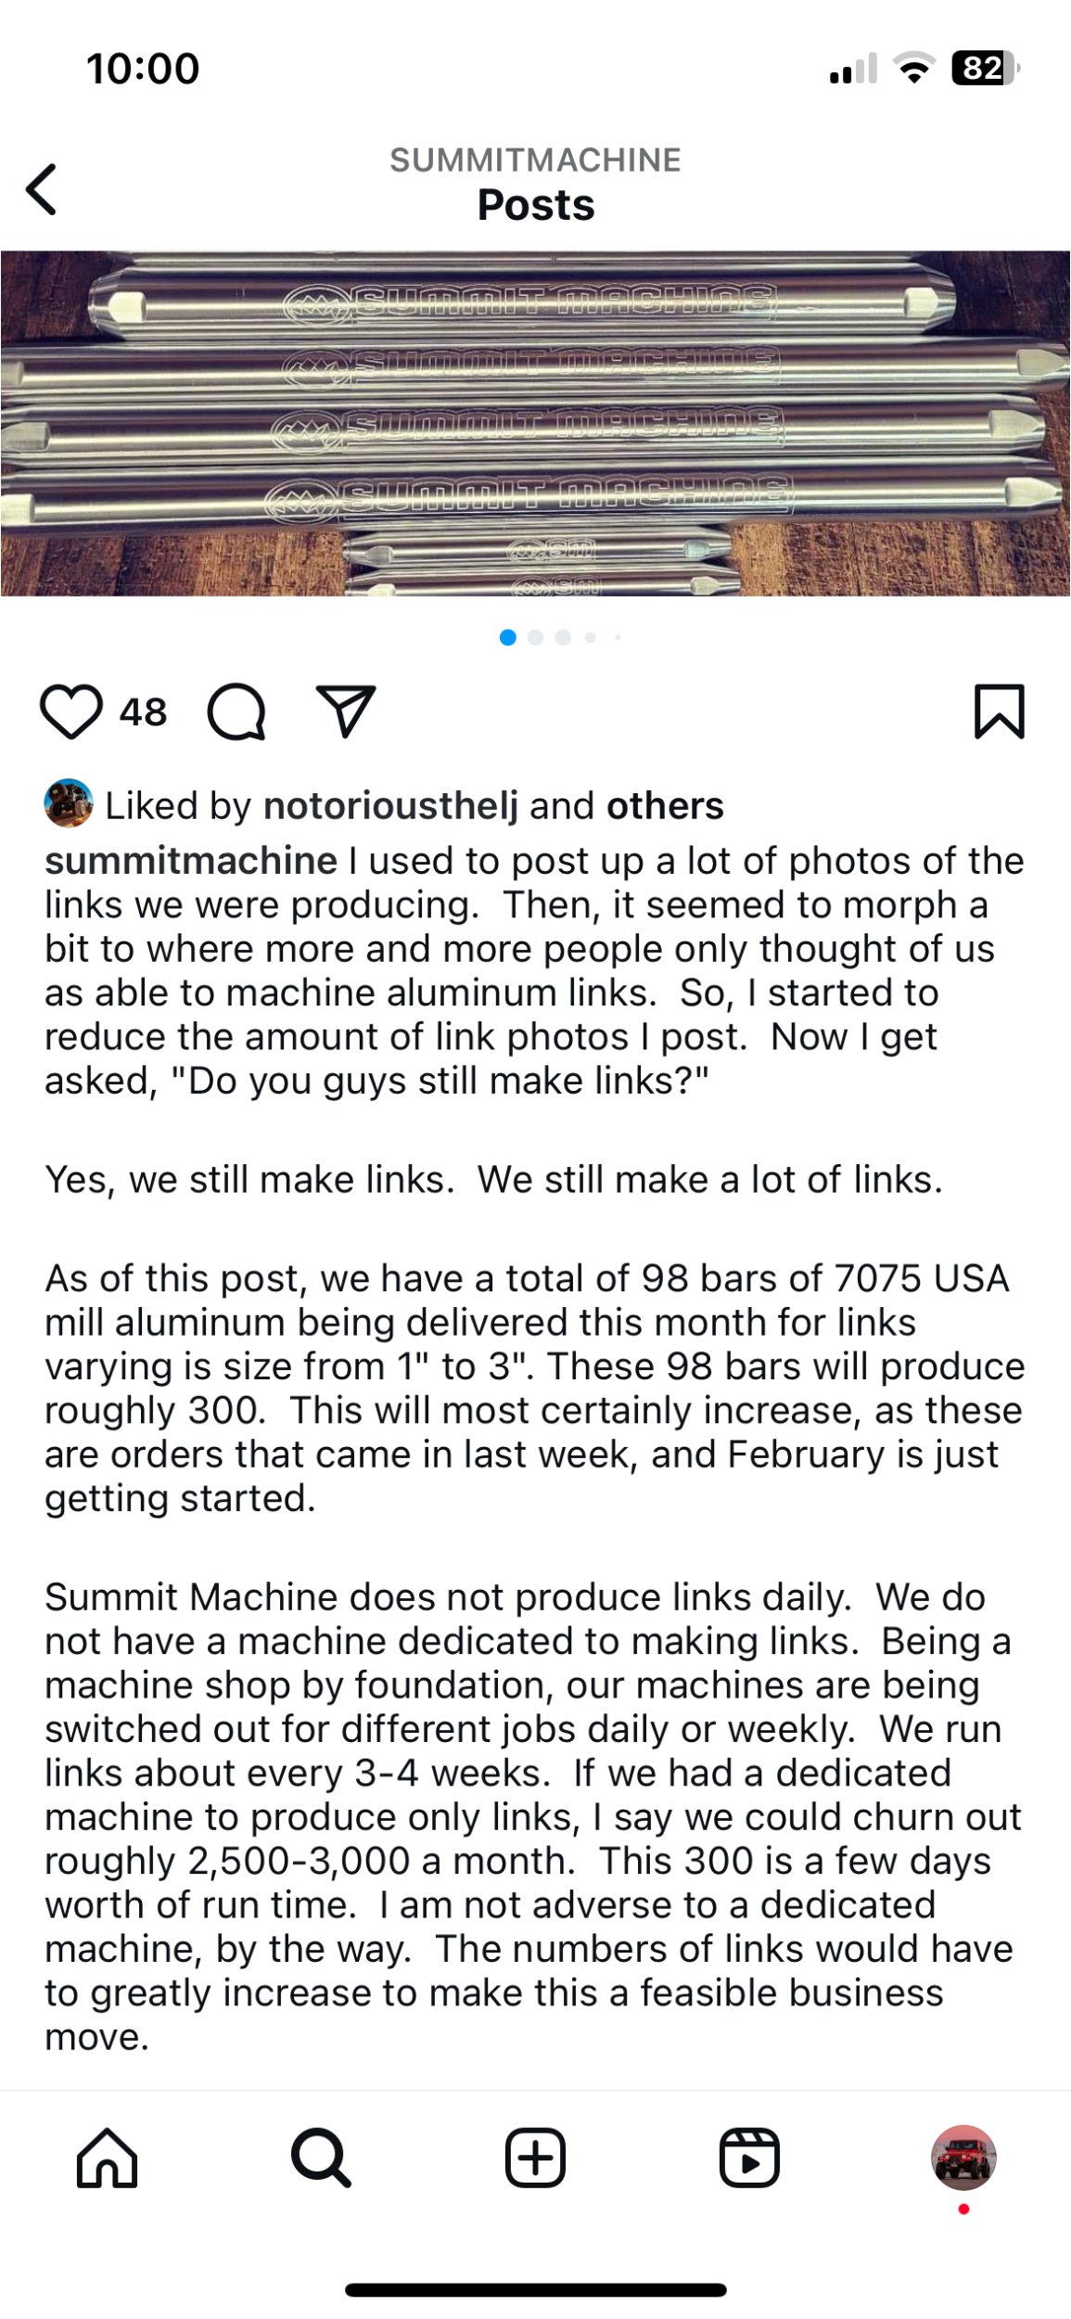Like the post with heart icon

71,712
